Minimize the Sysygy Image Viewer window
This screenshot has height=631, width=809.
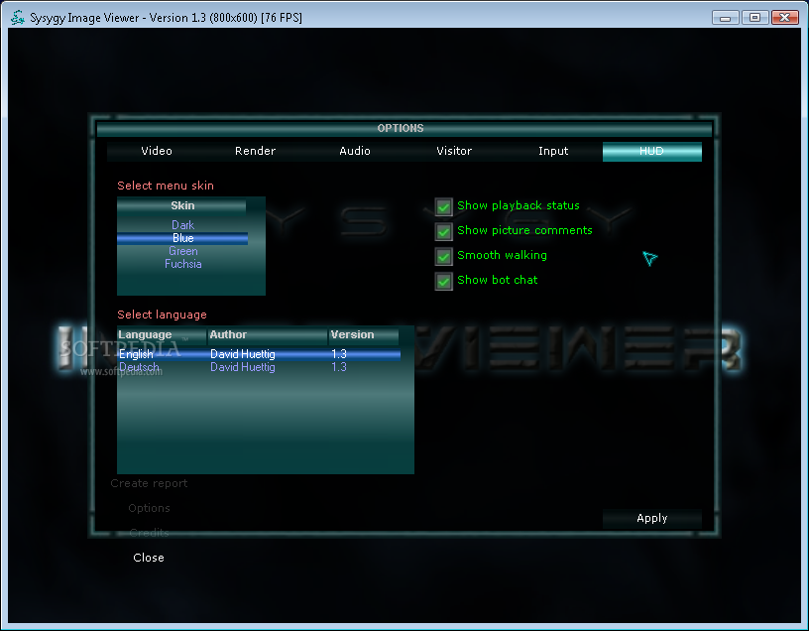pyautogui.click(x=726, y=18)
